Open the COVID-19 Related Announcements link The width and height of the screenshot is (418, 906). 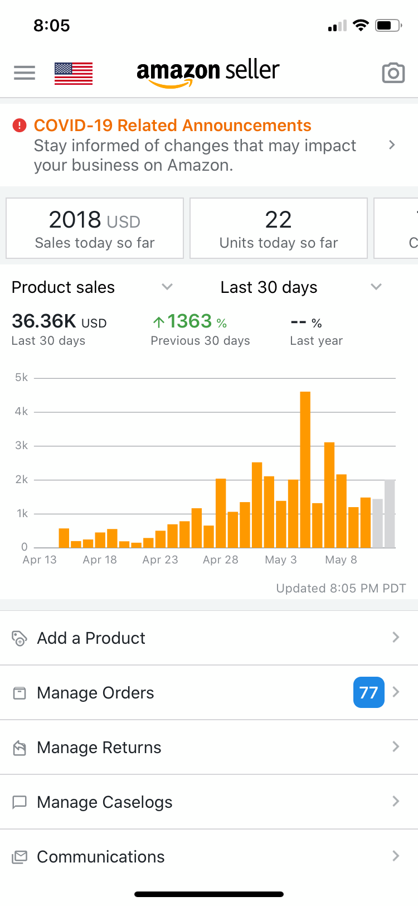pos(172,126)
